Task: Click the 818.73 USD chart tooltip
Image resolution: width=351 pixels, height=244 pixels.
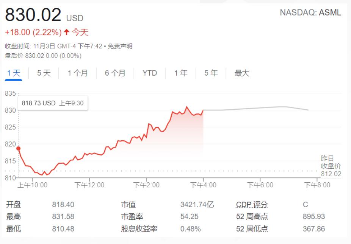Action: (53, 103)
